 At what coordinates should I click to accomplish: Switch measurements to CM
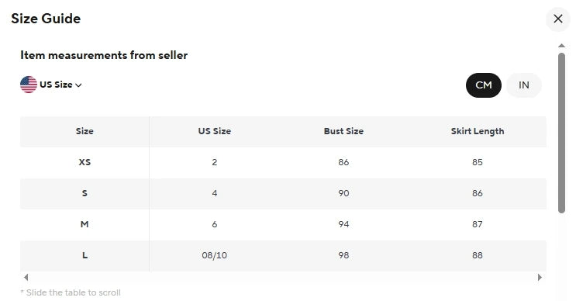pos(484,85)
